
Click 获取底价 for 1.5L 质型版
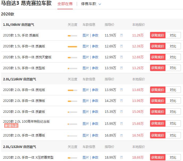(x=158, y=68)
